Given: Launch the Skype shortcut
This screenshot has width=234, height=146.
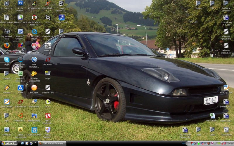Looking at the screenshot, I should 6,60.
